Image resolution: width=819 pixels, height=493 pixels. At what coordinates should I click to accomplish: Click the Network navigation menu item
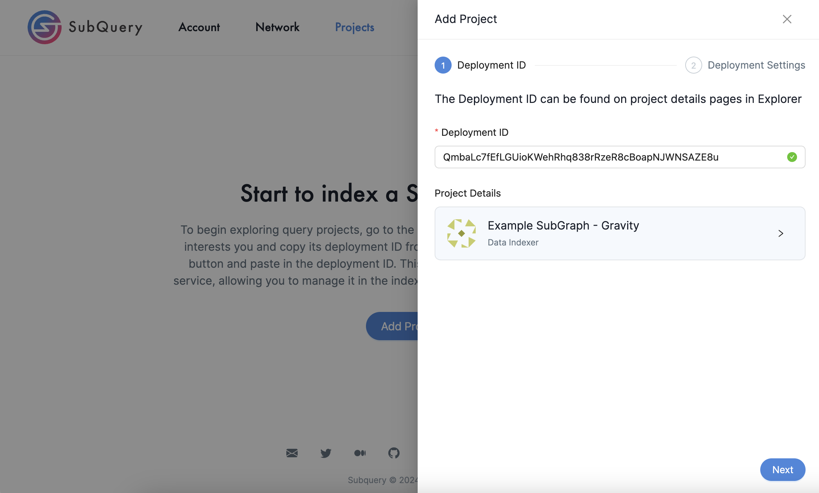pyautogui.click(x=277, y=27)
